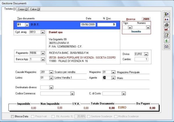Open the Destinatario diverso dropdown arrow
174x122 pixels.
(51, 88)
